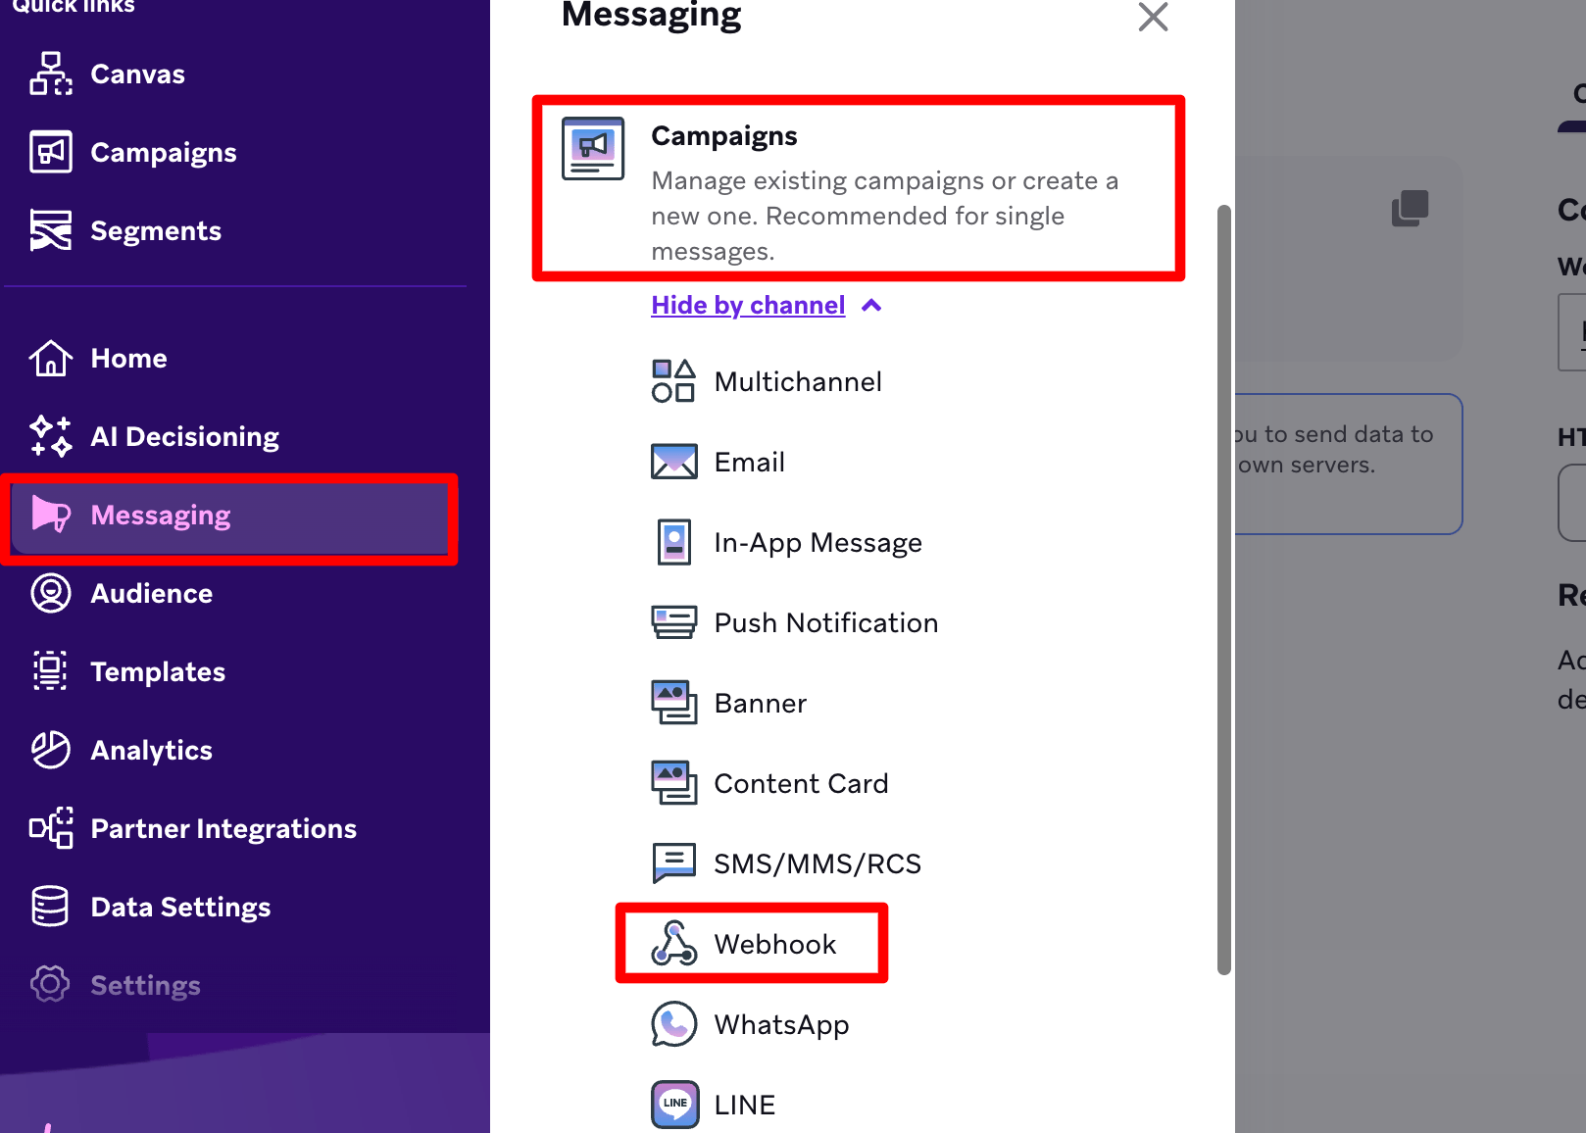Viewport: 1586px width, 1133px height.
Task: Click the Partner Integrations icon
Action: [x=51, y=828]
